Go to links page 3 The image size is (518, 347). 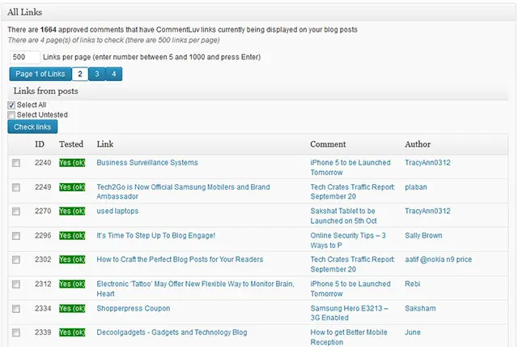[x=97, y=74]
